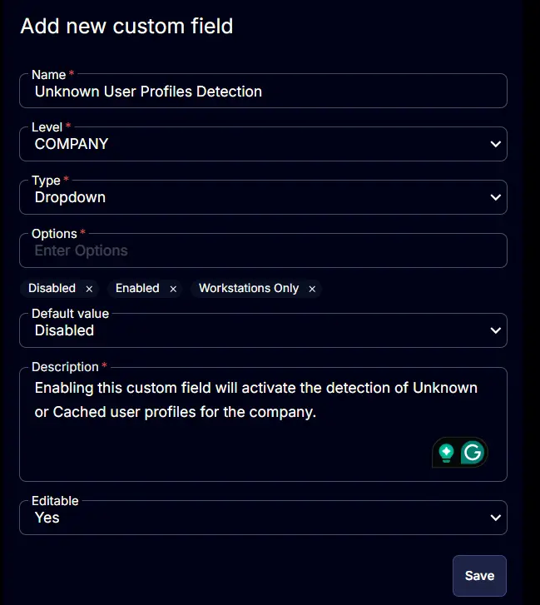Screen dimensions: 540x605
Task: Click inside the Description text area
Action: tap(263, 424)
